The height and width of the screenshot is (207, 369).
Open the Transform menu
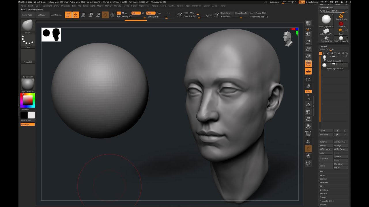(x=197, y=6)
